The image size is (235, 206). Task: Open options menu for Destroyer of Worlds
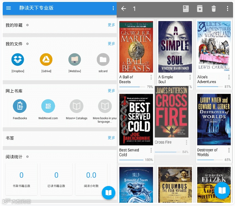(x=229, y=150)
